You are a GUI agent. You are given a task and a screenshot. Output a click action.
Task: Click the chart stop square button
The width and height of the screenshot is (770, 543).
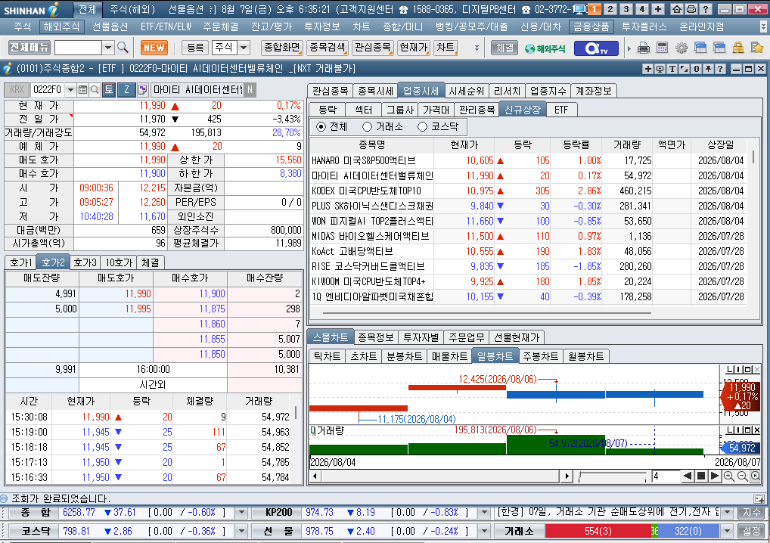pyautogui.click(x=701, y=476)
